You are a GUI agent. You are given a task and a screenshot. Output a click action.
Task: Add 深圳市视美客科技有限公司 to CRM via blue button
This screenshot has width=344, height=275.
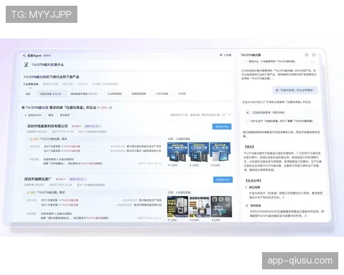point(222,127)
